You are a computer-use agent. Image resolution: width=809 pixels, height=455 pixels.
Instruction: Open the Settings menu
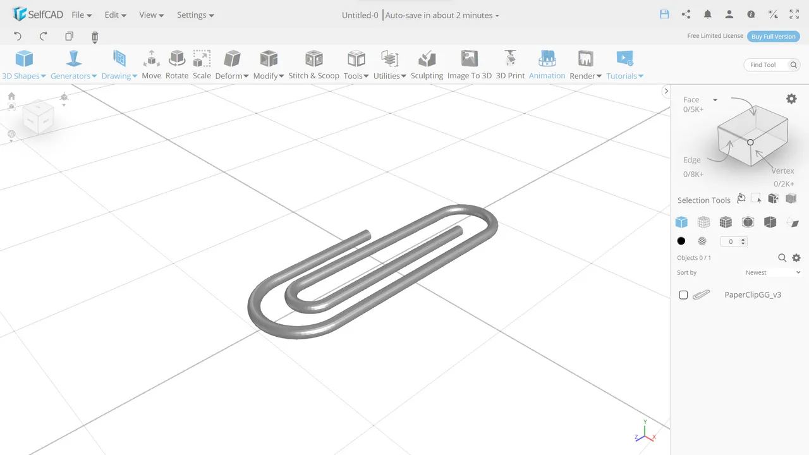[195, 15]
